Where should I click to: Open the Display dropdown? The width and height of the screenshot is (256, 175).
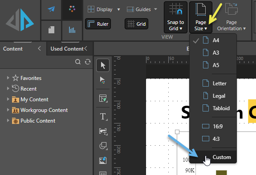tap(104, 9)
